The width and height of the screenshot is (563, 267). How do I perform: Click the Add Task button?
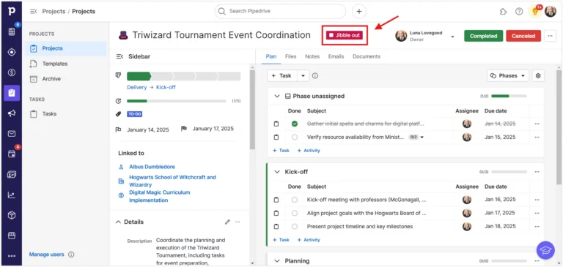tap(282, 75)
